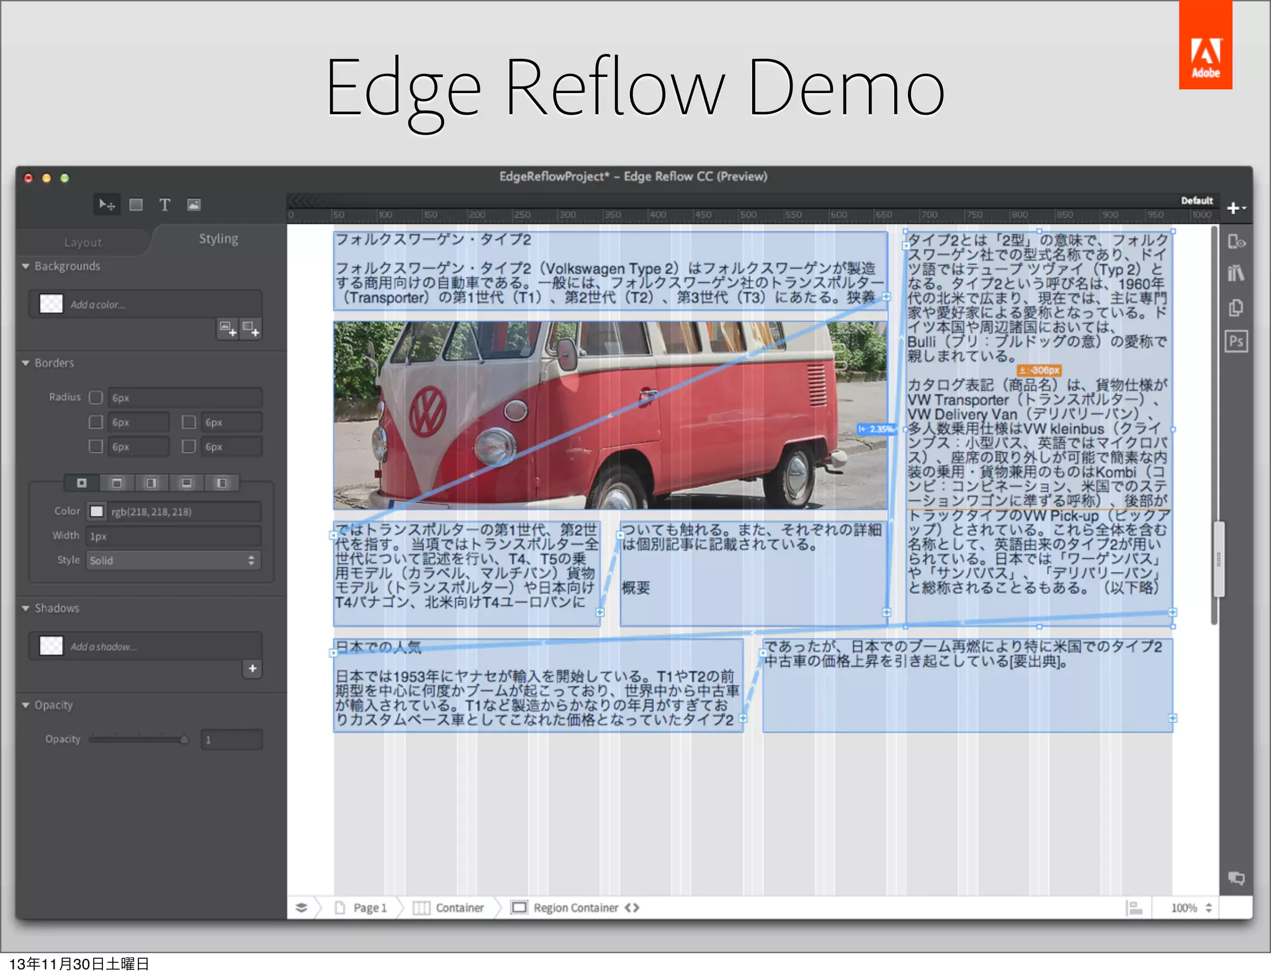Select the Text tool
Image resolution: width=1271 pixels, height=978 pixels.
point(164,205)
